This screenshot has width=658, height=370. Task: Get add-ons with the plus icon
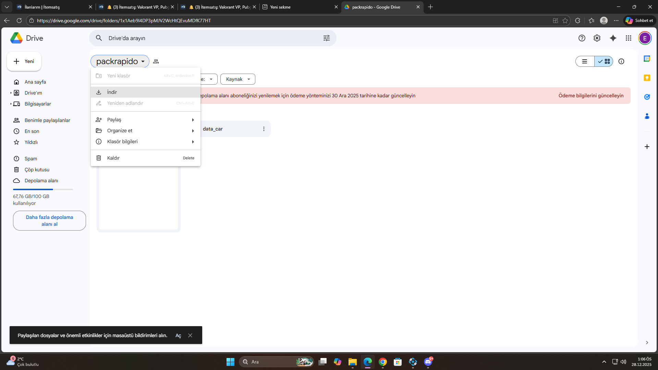pos(647,147)
